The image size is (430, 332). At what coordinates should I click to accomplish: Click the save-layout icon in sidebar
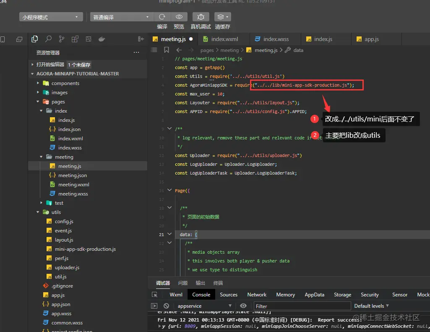pyautogui.click(x=88, y=39)
